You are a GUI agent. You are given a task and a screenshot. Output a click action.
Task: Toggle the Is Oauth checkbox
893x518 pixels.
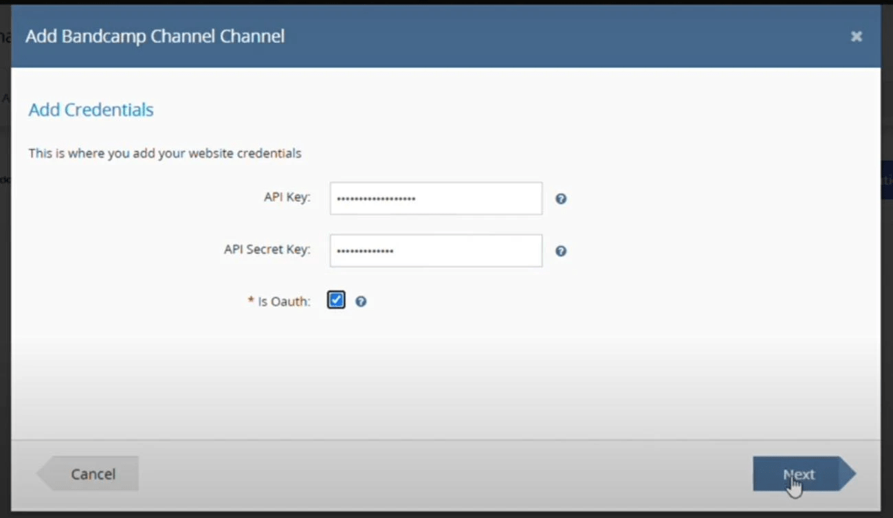336,300
